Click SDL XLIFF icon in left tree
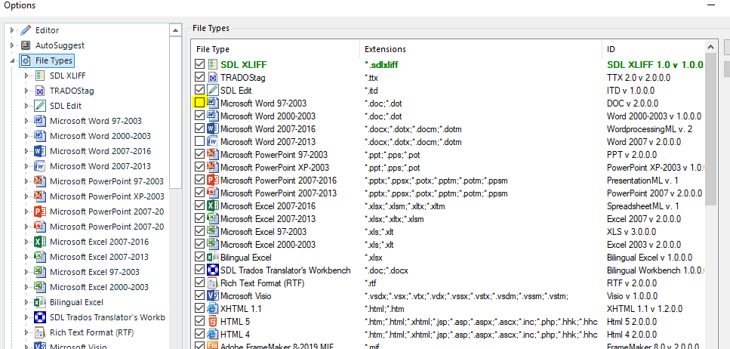 coord(40,76)
